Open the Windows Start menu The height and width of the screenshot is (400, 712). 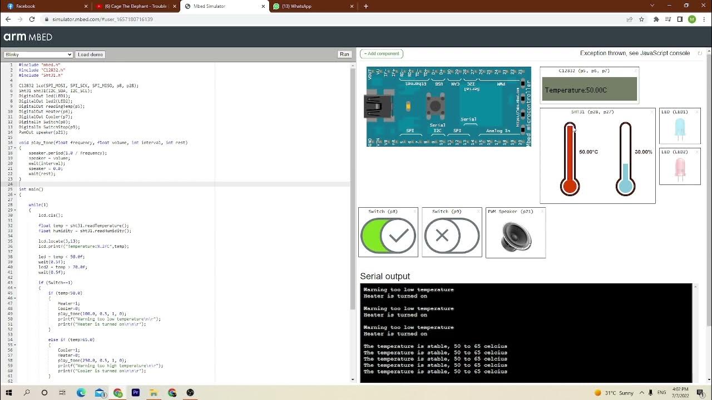click(x=9, y=393)
